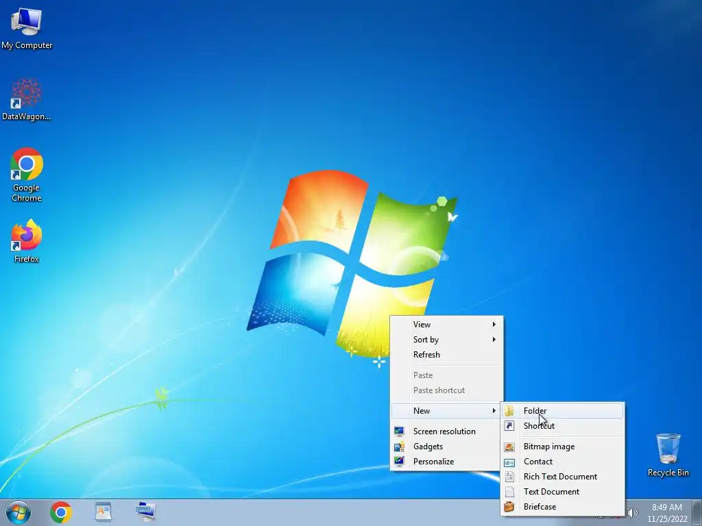Open the clock showing 8:49 AM
The image size is (702, 526).
pos(667,513)
